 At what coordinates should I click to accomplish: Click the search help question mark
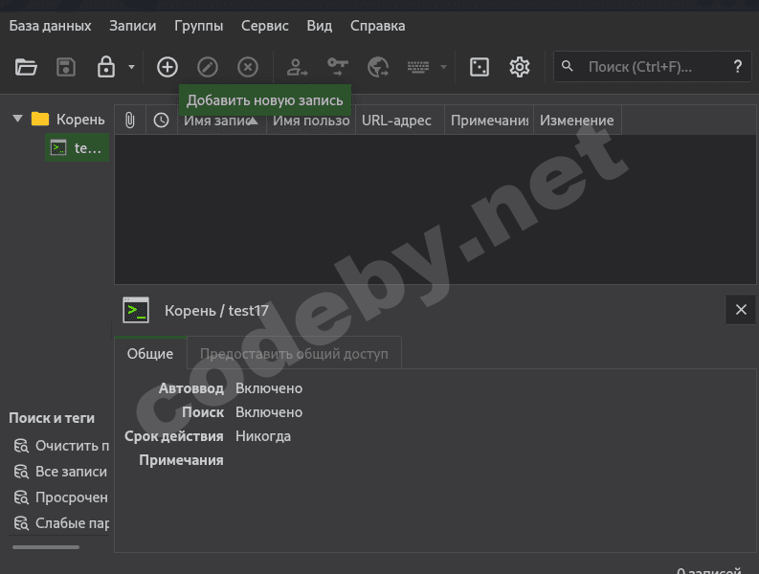pyautogui.click(x=737, y=67)
